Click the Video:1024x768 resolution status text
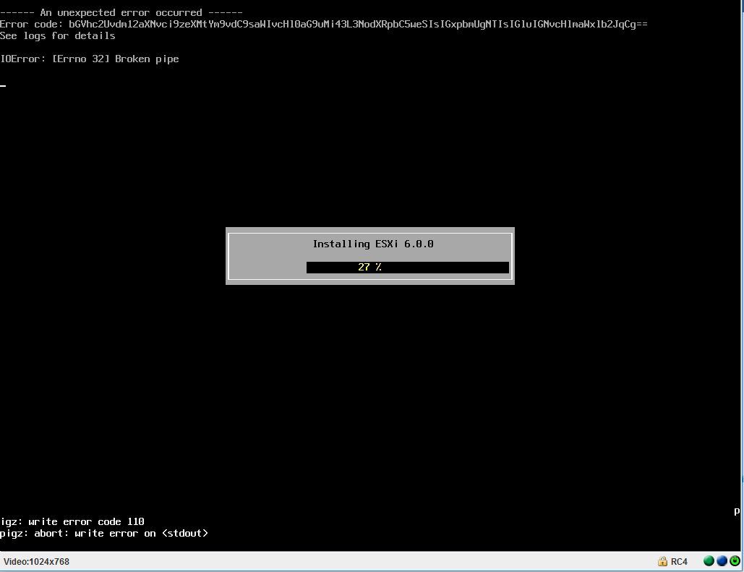Screen dimensions: 744x572 coord(37,562)
